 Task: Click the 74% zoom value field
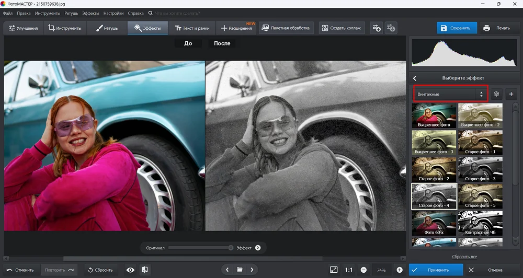[x=381, y=270]
